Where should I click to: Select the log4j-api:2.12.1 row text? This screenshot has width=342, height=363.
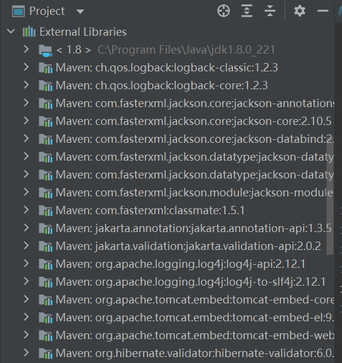(x=181, y=264)
